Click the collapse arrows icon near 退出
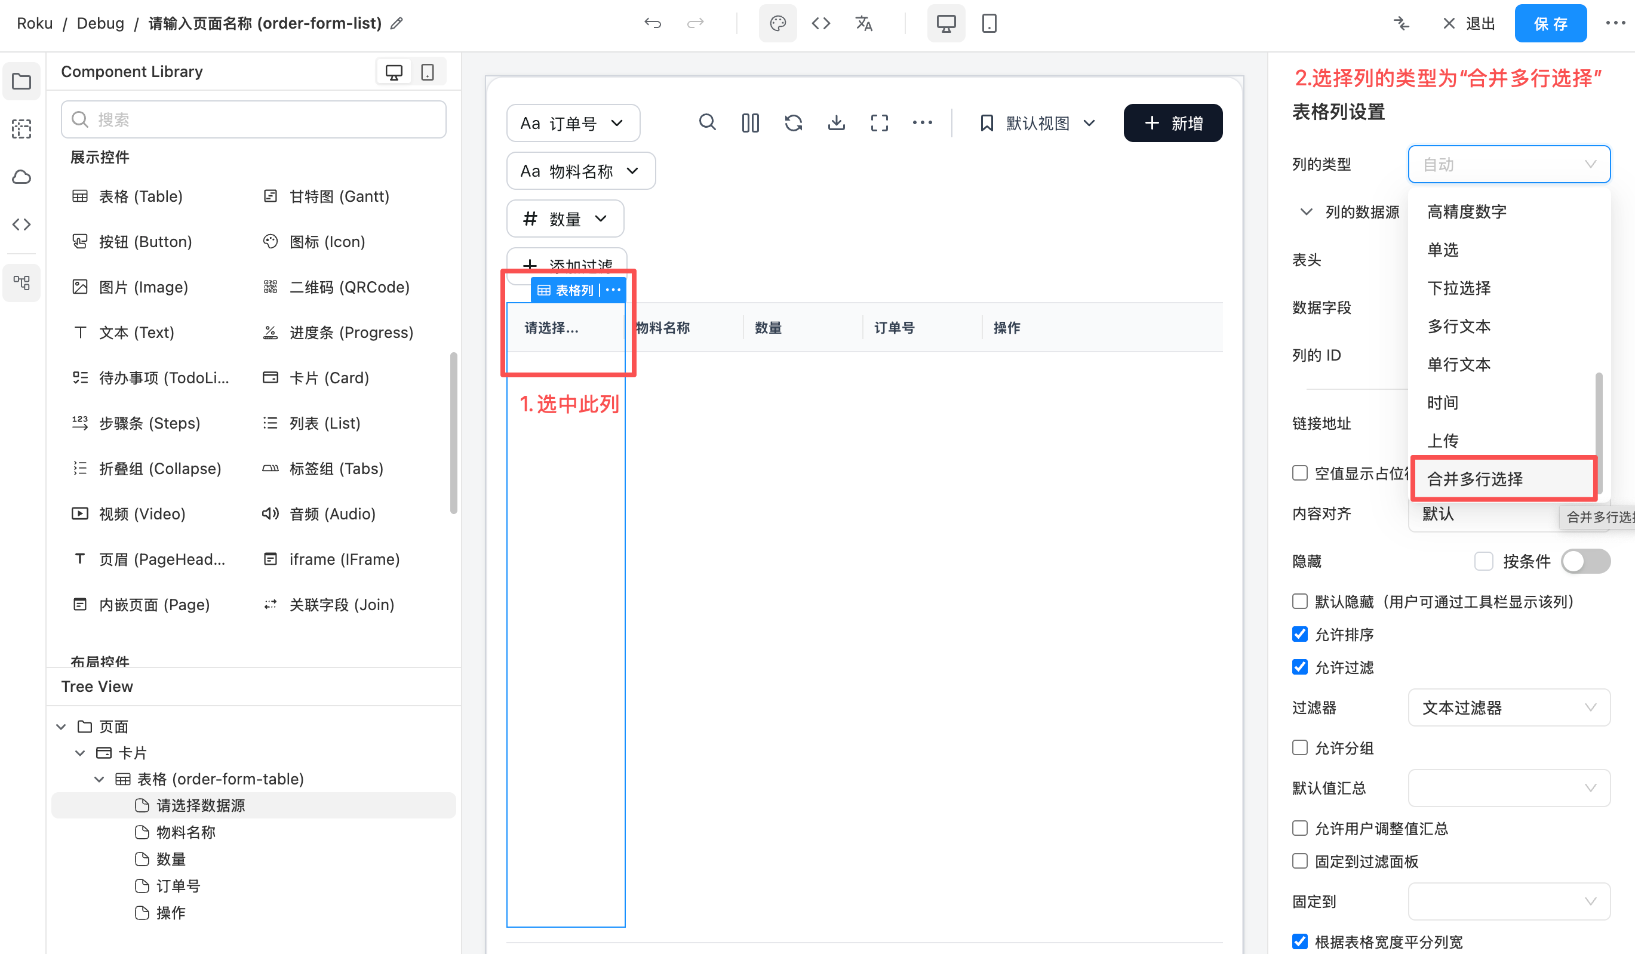The image size is (1635, 954). pos(1402,24)
